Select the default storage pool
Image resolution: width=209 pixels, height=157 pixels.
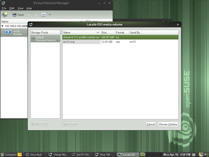coord(45,39)
